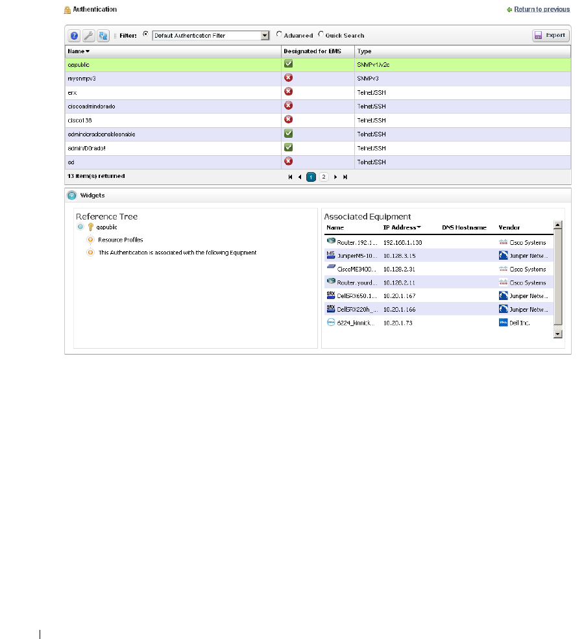584x639 pixels.
Task: Go to page 2 in pagination
Action: pyautogui.click(x=323, y=177)
